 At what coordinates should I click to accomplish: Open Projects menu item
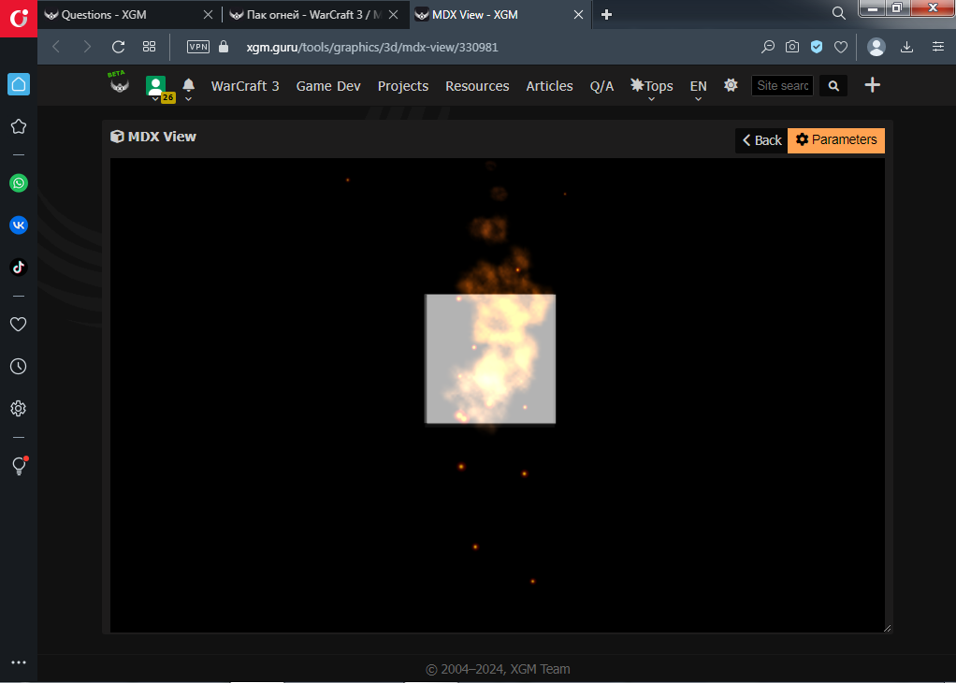(403, 86)
